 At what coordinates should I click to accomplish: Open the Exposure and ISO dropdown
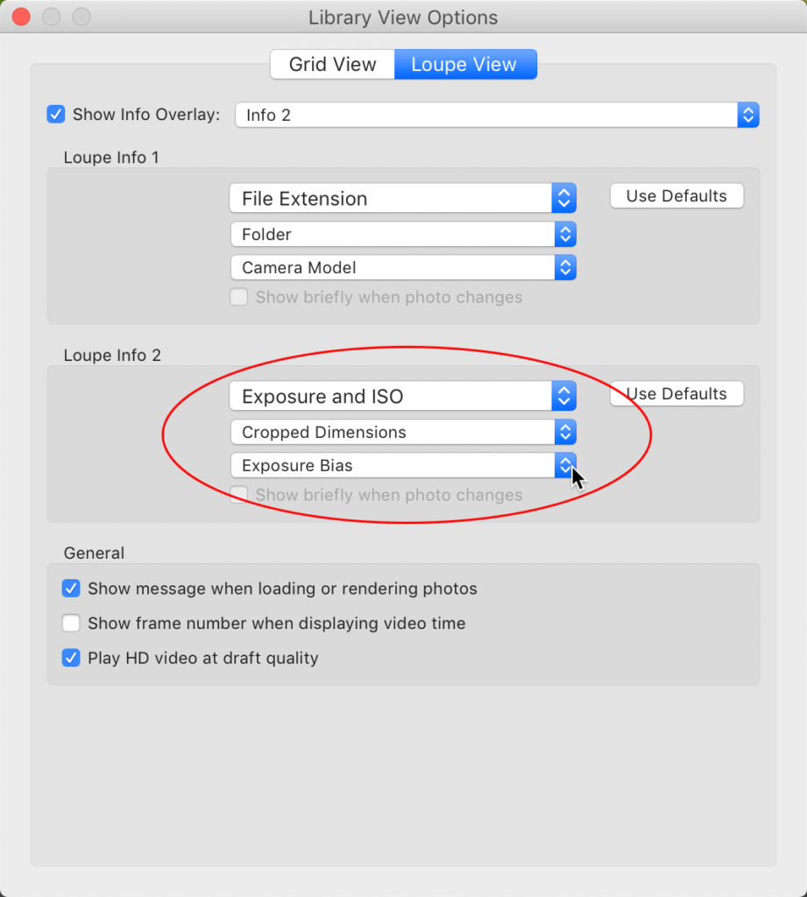click(x=402, y=396)
